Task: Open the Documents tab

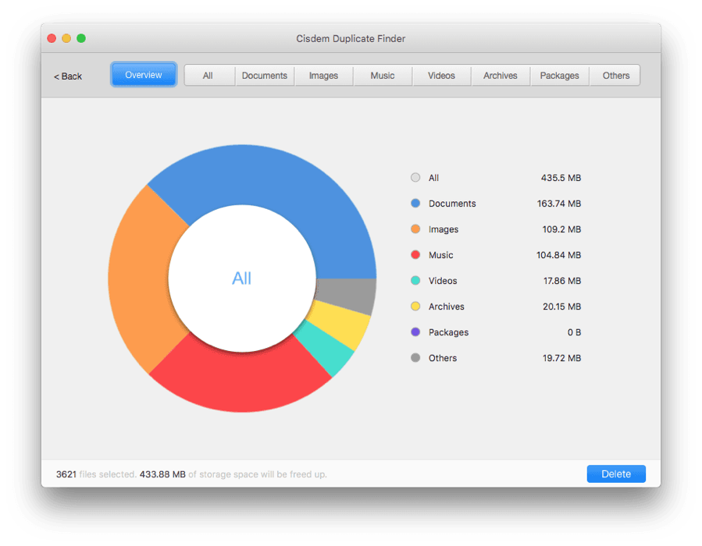Action: pyautogui.click(x=265, y=76)
